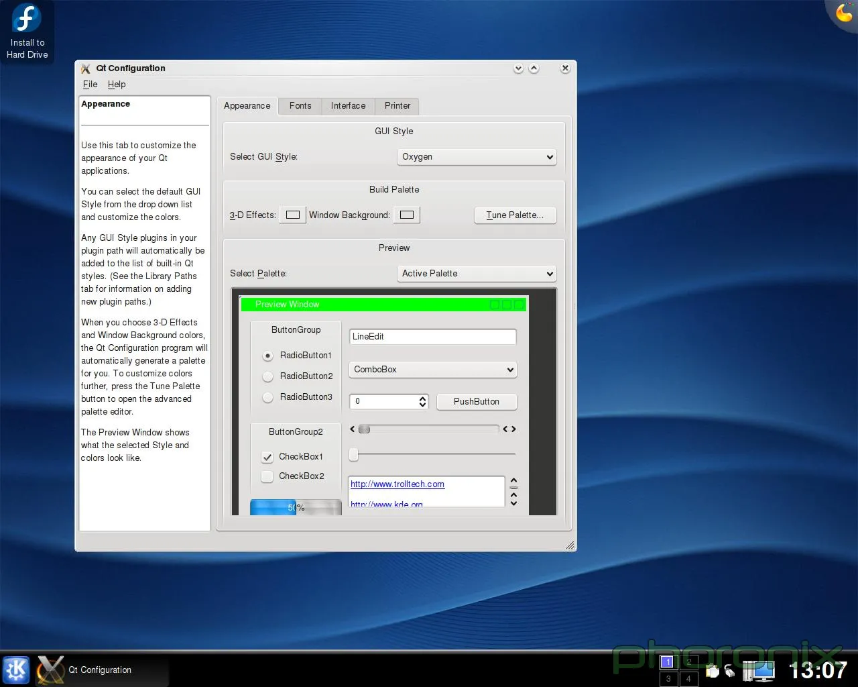Click into the LineEdit text field
The width and height of the screenshot is (858, 687).
[x=432, y=337]
